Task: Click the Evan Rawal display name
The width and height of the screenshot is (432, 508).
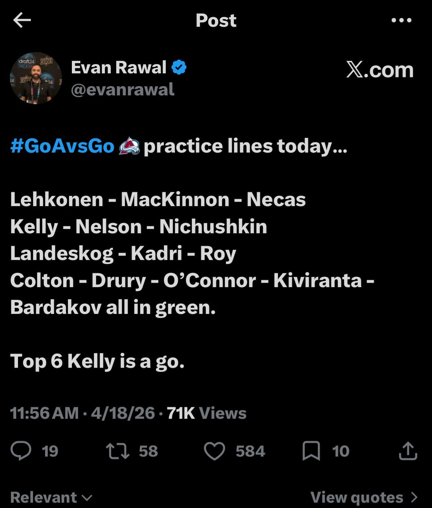Action: [x=118, y=67]
